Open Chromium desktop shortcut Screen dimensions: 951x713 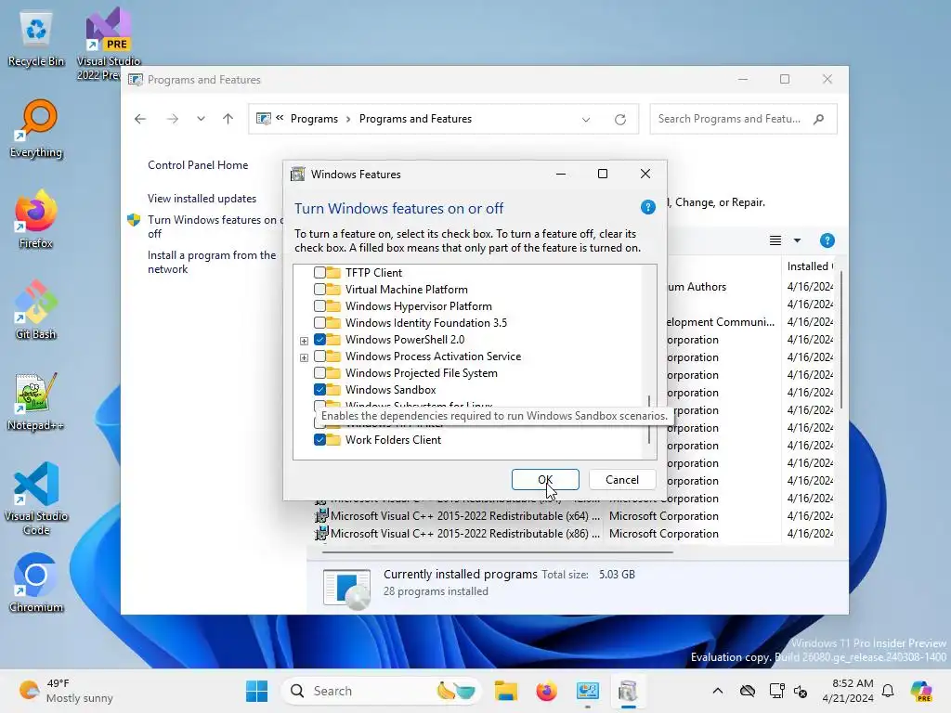point(36,583)
